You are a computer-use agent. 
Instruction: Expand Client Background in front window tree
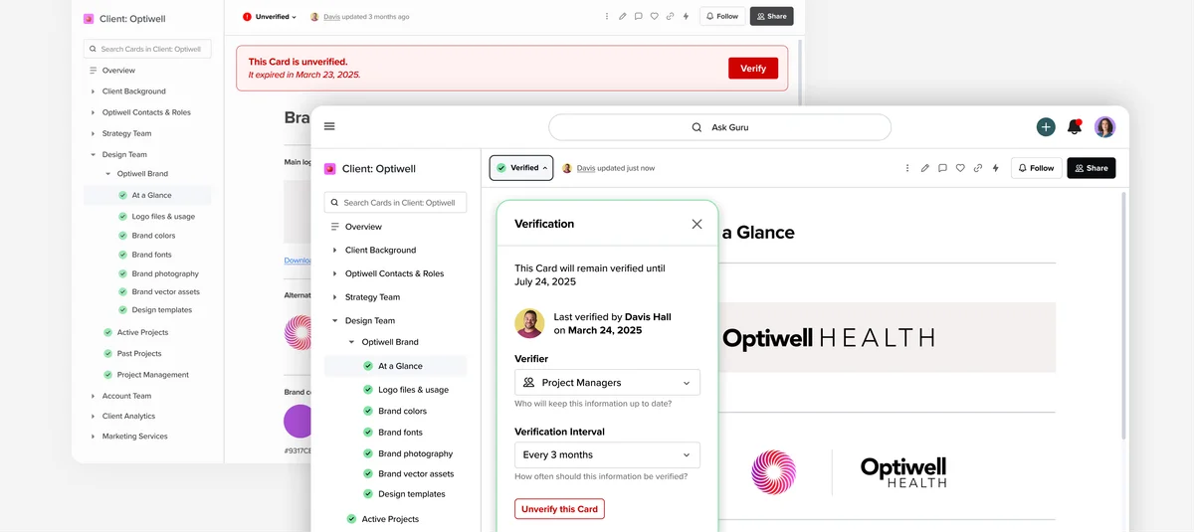[x=334, y=250]
